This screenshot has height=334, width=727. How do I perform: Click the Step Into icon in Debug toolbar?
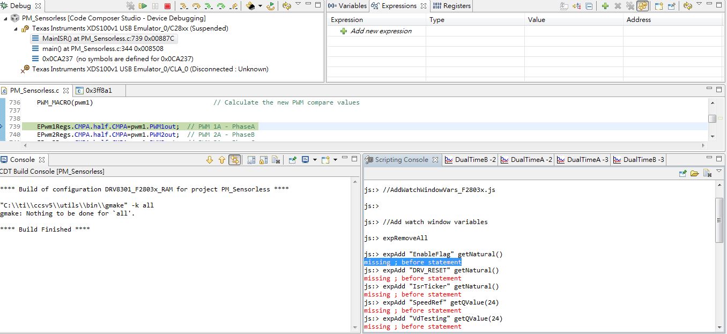183,6
